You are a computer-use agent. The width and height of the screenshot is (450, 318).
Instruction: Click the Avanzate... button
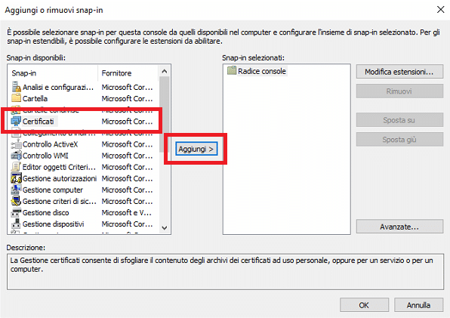tap(399, 227)
